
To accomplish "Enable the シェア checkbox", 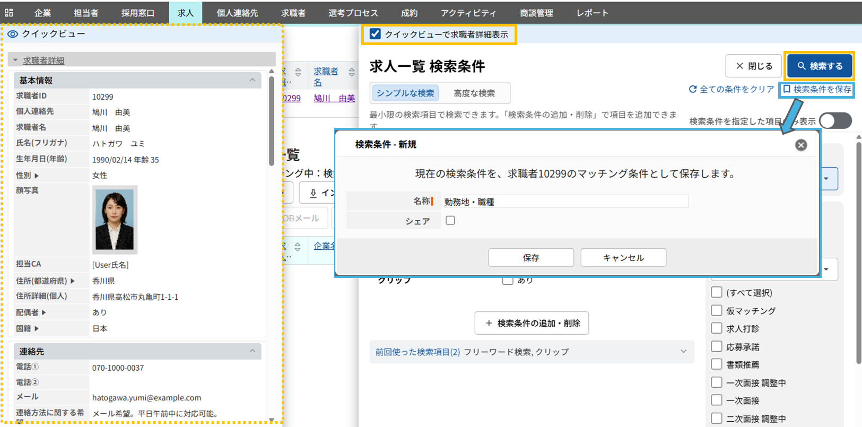I will click(x=450, y=221).
